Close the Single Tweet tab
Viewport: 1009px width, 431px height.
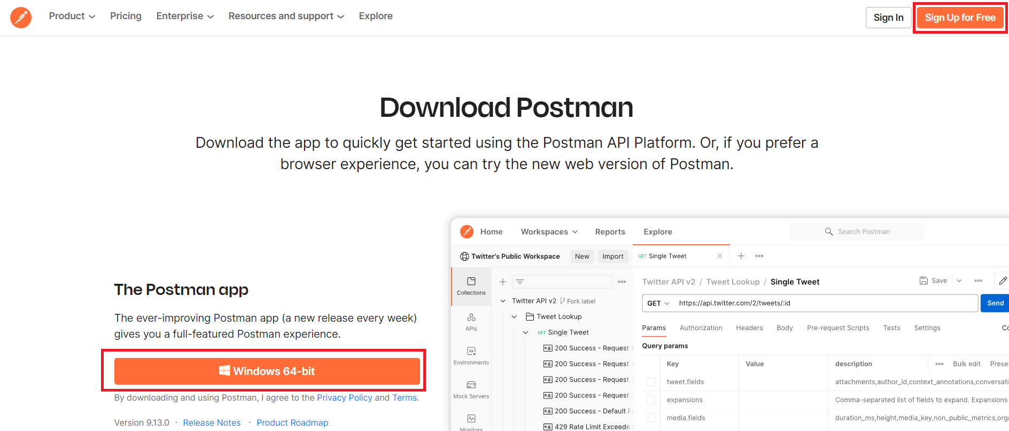tap(719, 256)
